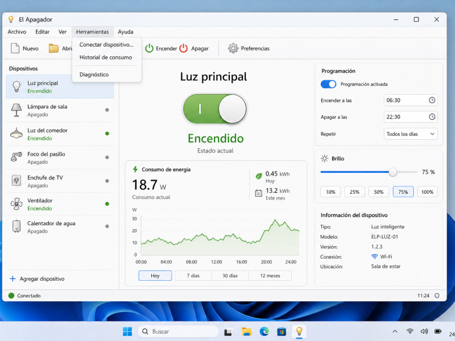Viewport: 455px width, 341px height.
Task: Click Agregar dispositivo link
Action: click(42, 279)
